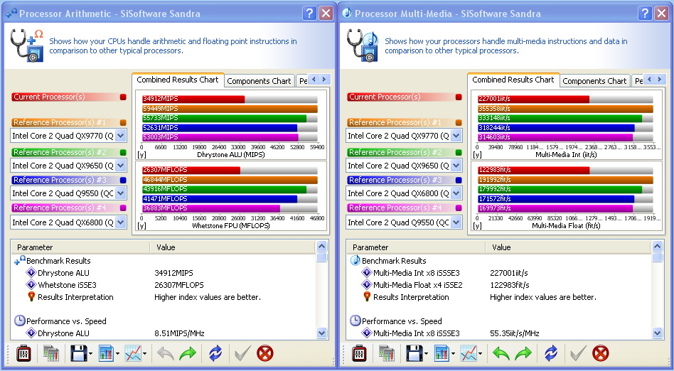Screen dimensions: 674x371
Task: Click the blue Refresh icon in Multi-Media window
Action: (x=551, y=354)
